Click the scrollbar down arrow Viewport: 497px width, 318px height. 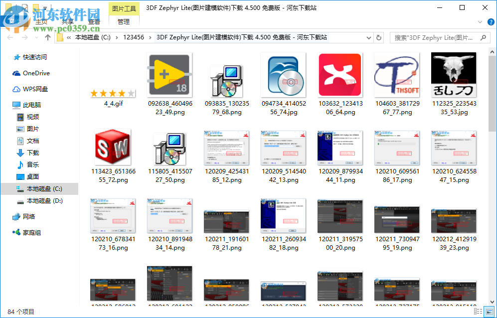tap(492, 302)
